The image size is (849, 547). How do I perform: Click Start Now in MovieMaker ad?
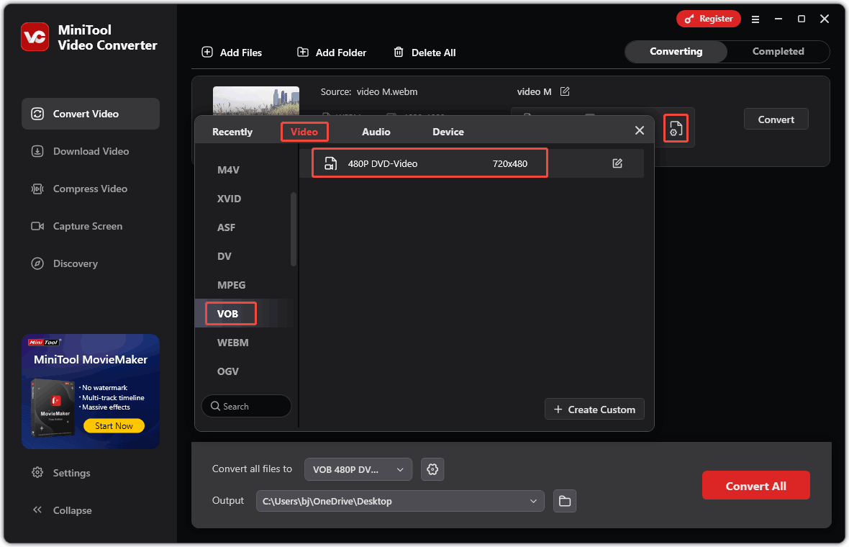114,426
